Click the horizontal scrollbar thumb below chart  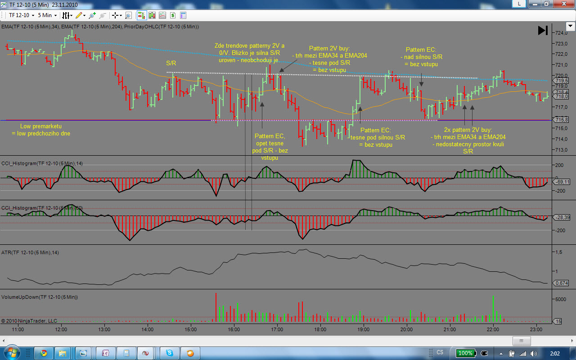pos(522,342)
